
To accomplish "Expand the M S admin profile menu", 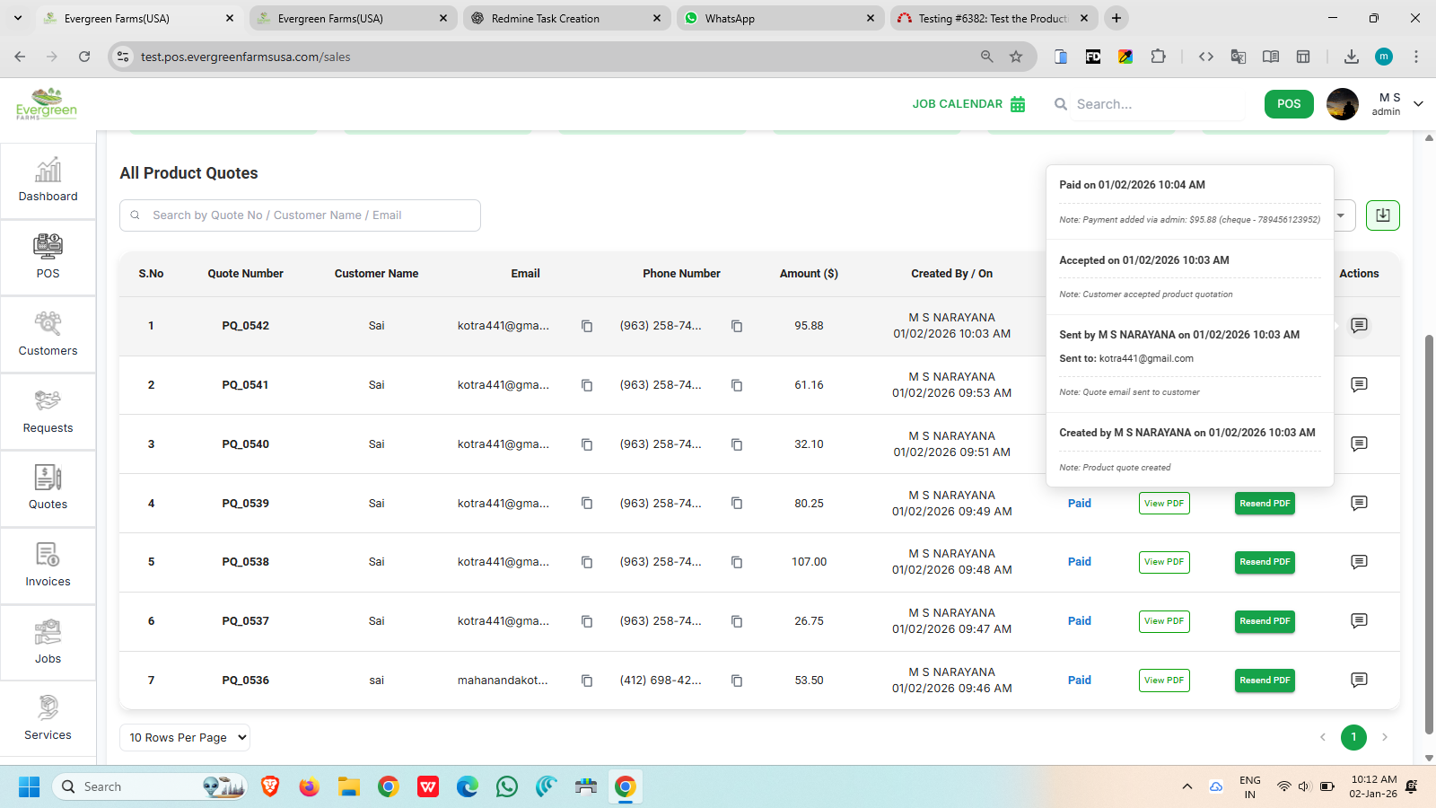I will pyautogui.click(x=1418, y=104).
